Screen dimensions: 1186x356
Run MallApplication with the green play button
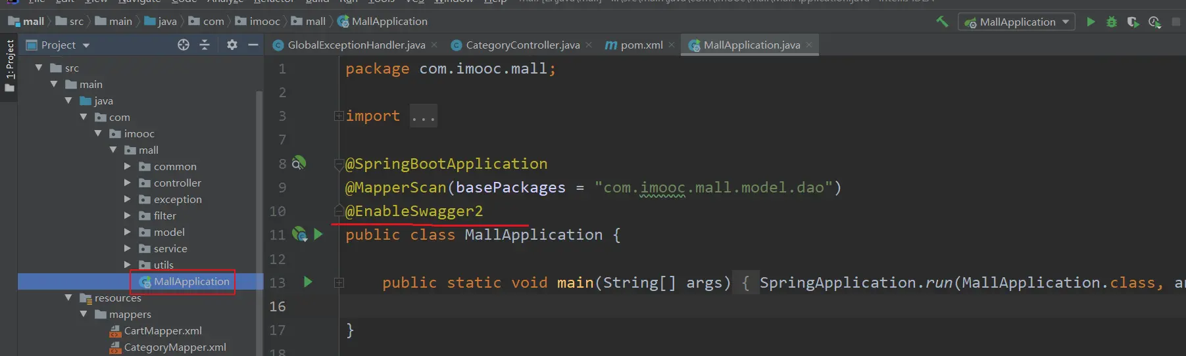coord(1091,22)
